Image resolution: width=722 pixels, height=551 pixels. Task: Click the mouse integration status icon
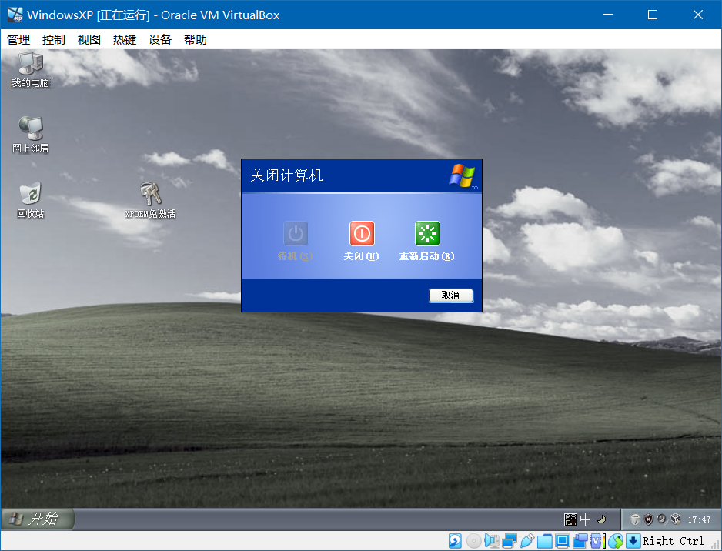pos(615,541)
